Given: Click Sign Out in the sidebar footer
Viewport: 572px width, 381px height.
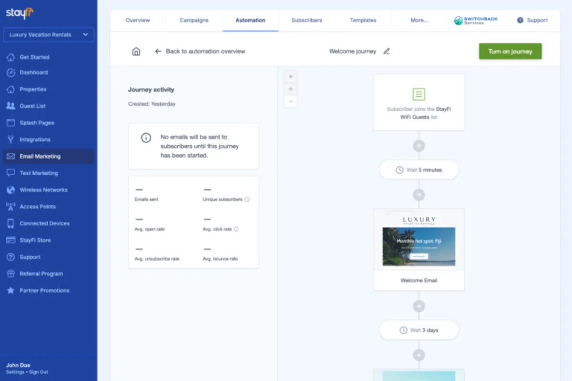Looking at the screenshot, I should (x=39, y=372).
